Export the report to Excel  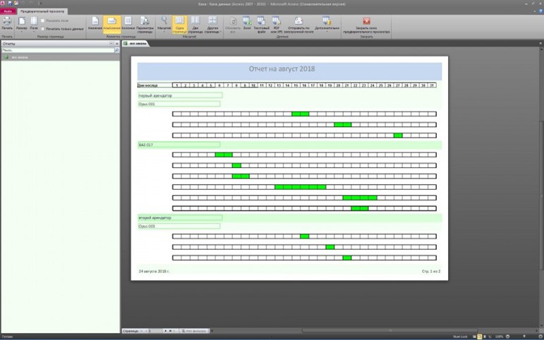247,24
